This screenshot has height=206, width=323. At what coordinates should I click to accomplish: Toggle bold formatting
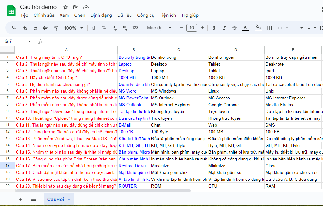(214, 28)
